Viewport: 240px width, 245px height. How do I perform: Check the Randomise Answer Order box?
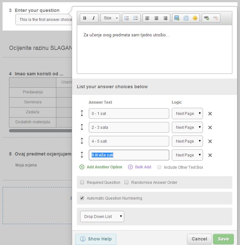pos(126,182)
